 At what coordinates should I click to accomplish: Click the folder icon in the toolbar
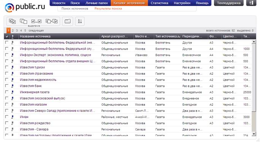pyautogui.click(x=68, y=21)
